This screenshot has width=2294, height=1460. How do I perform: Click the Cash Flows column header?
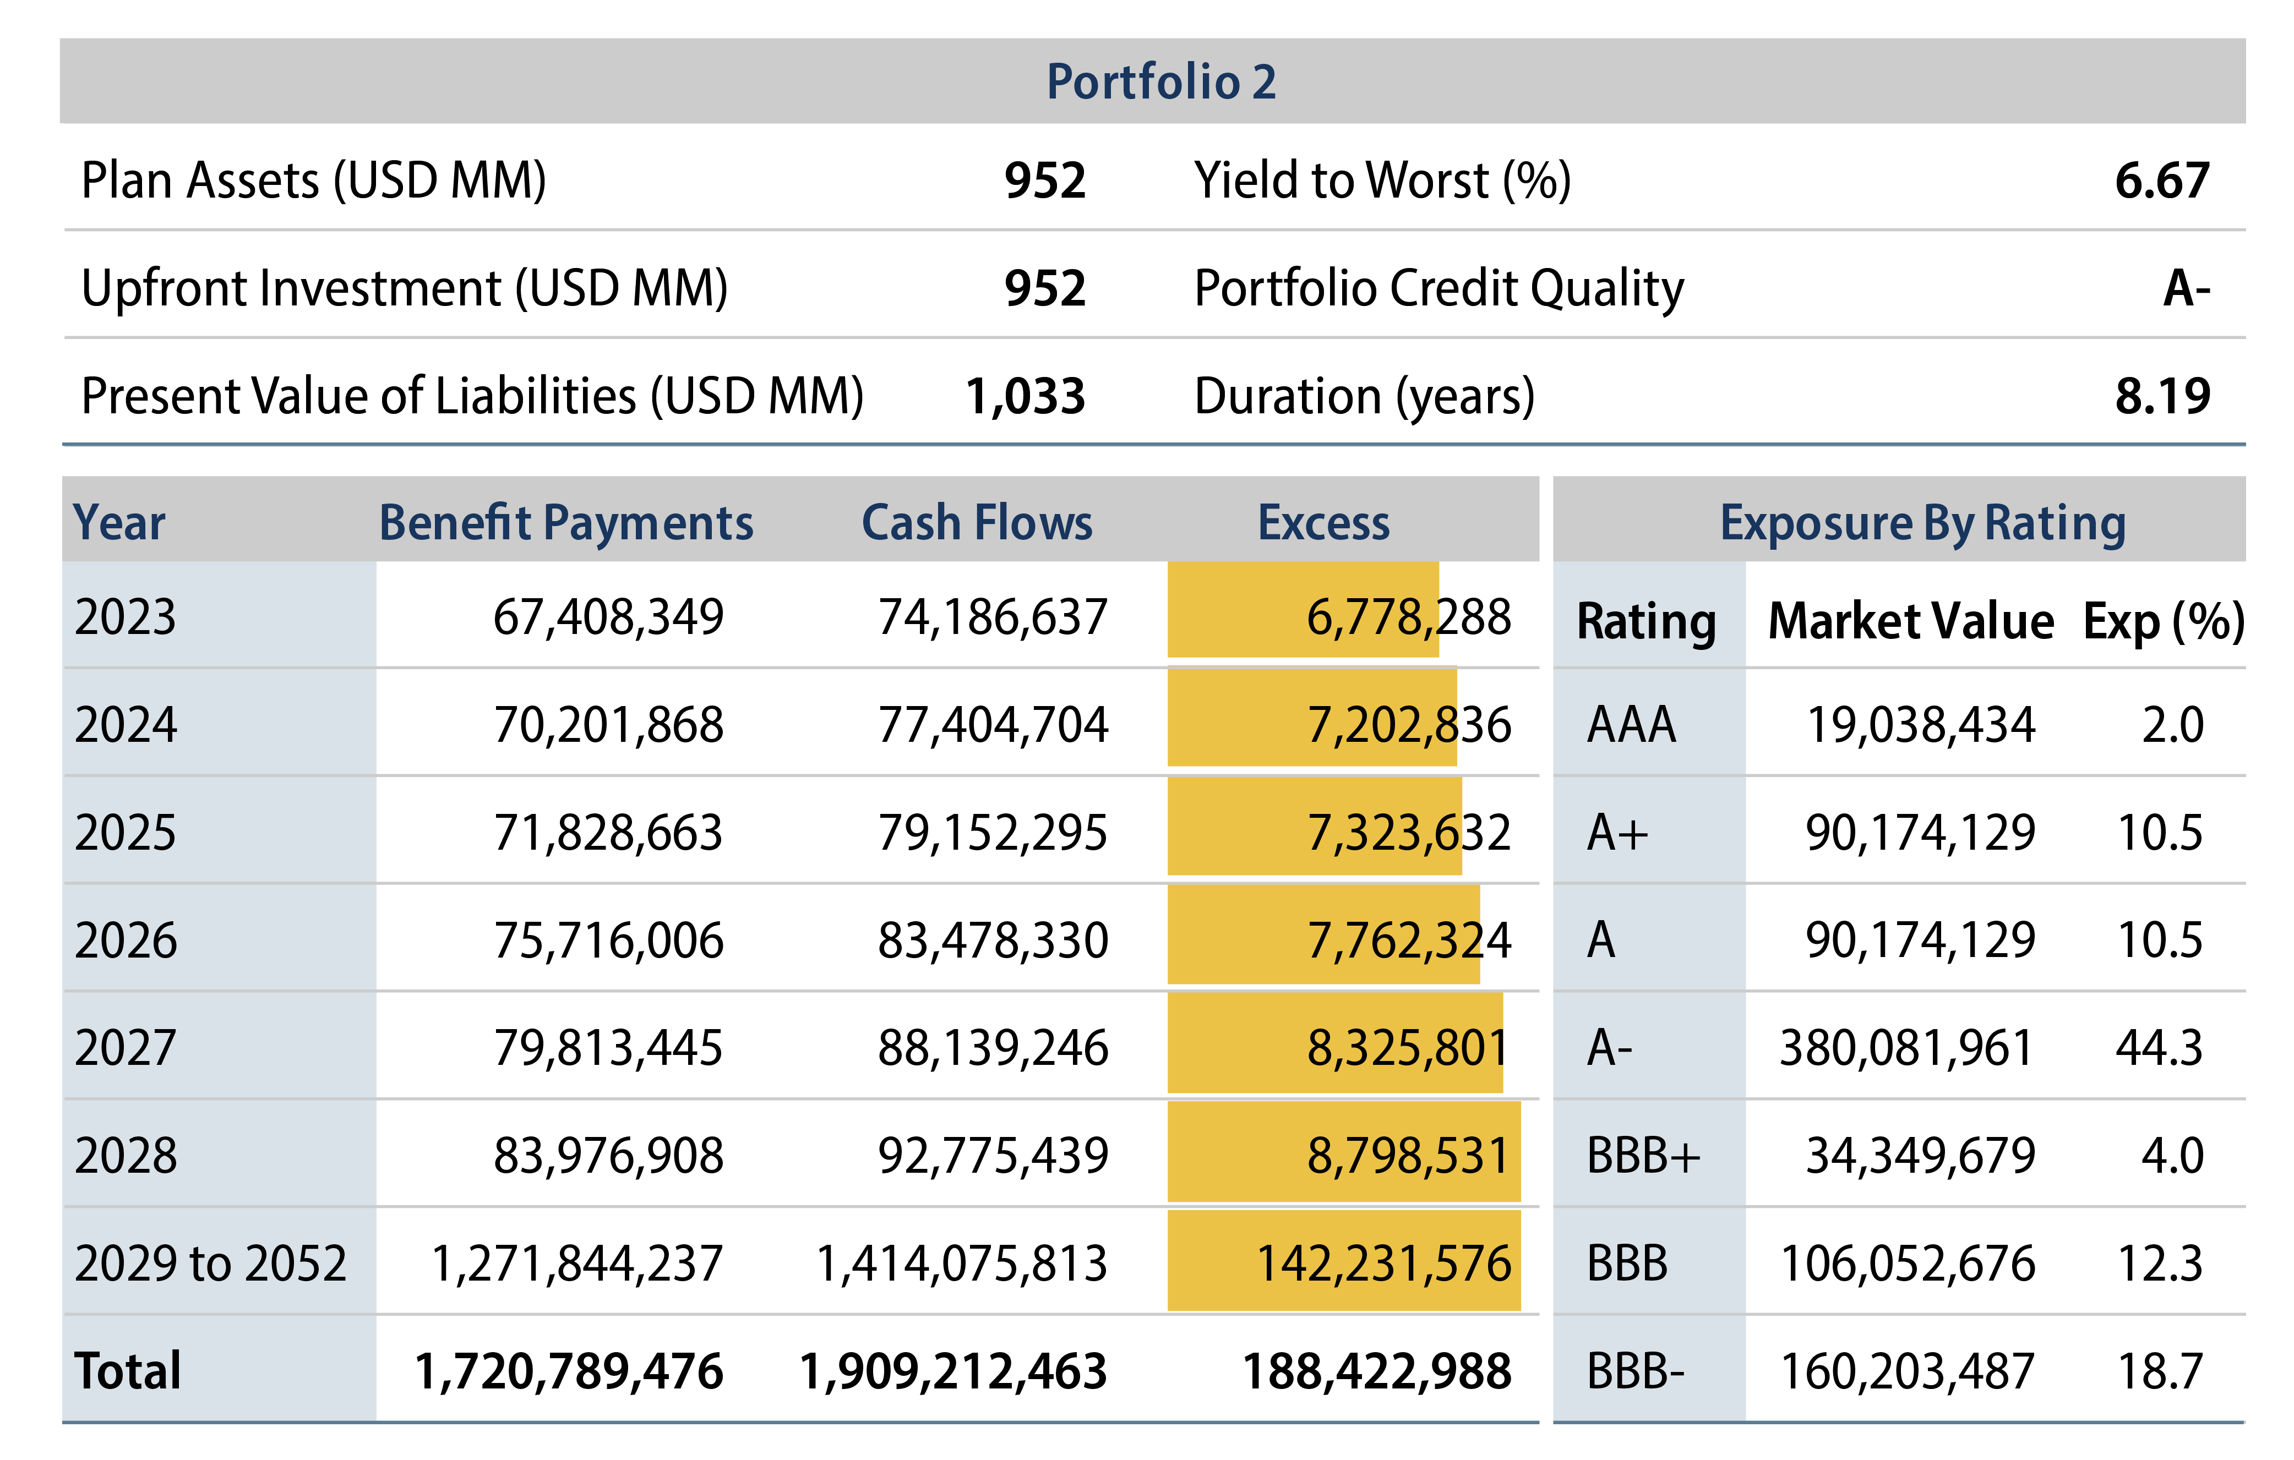[977, 523]
